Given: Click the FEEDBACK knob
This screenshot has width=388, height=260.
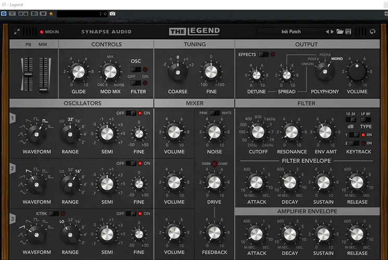Looking at the screenshot, I should (x=214, y=232).
